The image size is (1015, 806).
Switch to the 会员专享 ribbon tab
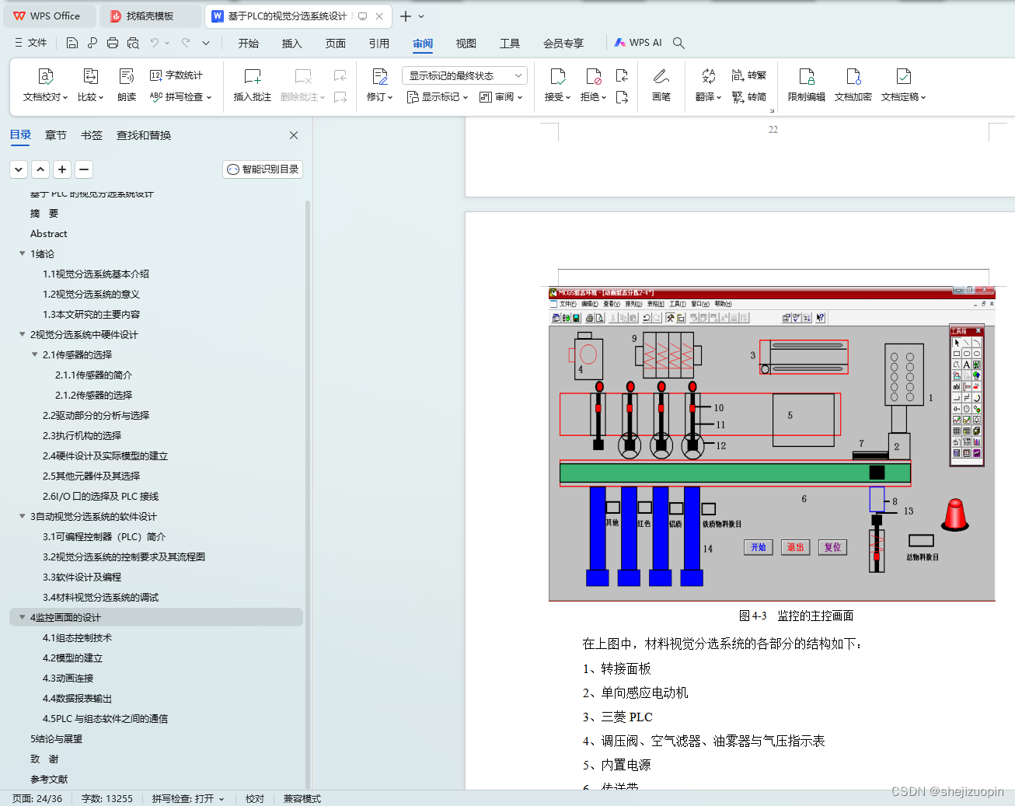pos(563,44)
